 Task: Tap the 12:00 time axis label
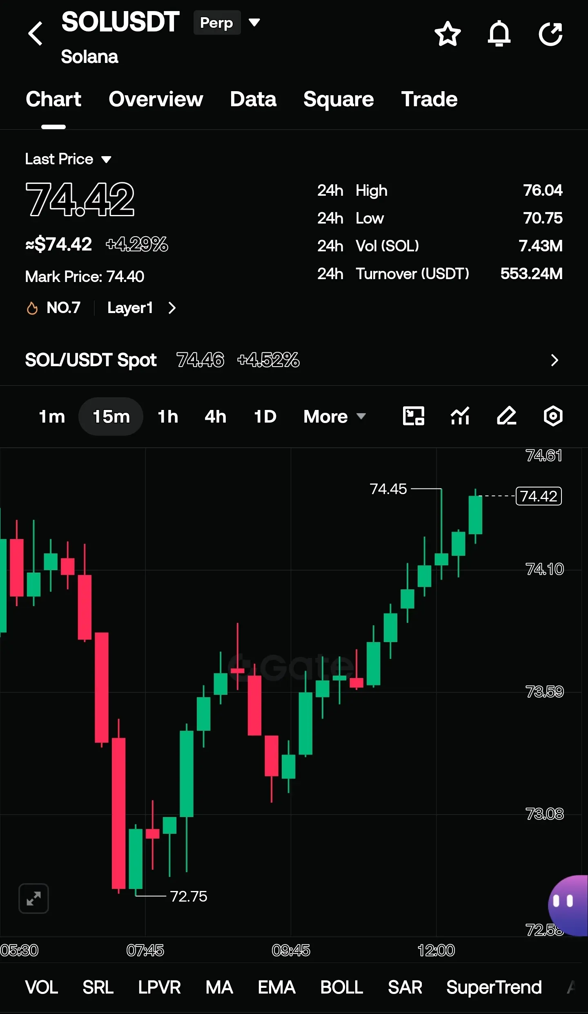click(x=436, y=950)
